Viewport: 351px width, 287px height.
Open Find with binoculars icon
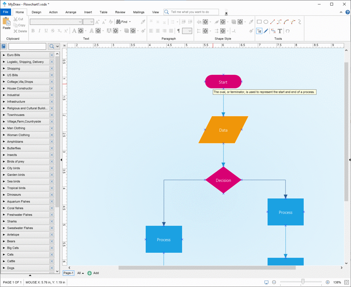[x=122, y=22]
